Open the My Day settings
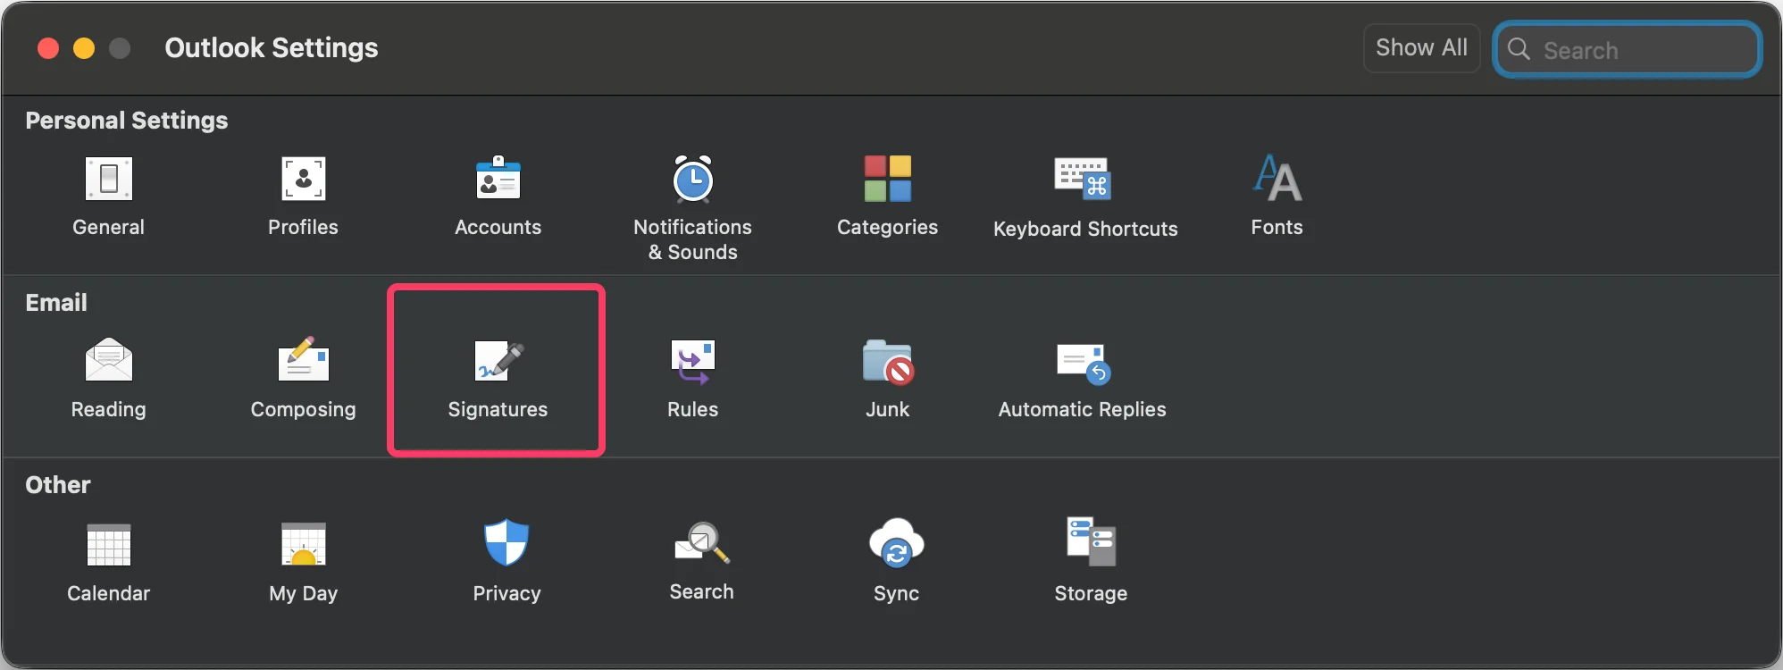The width and height of the screenshot is (1783, 670). 303,562
